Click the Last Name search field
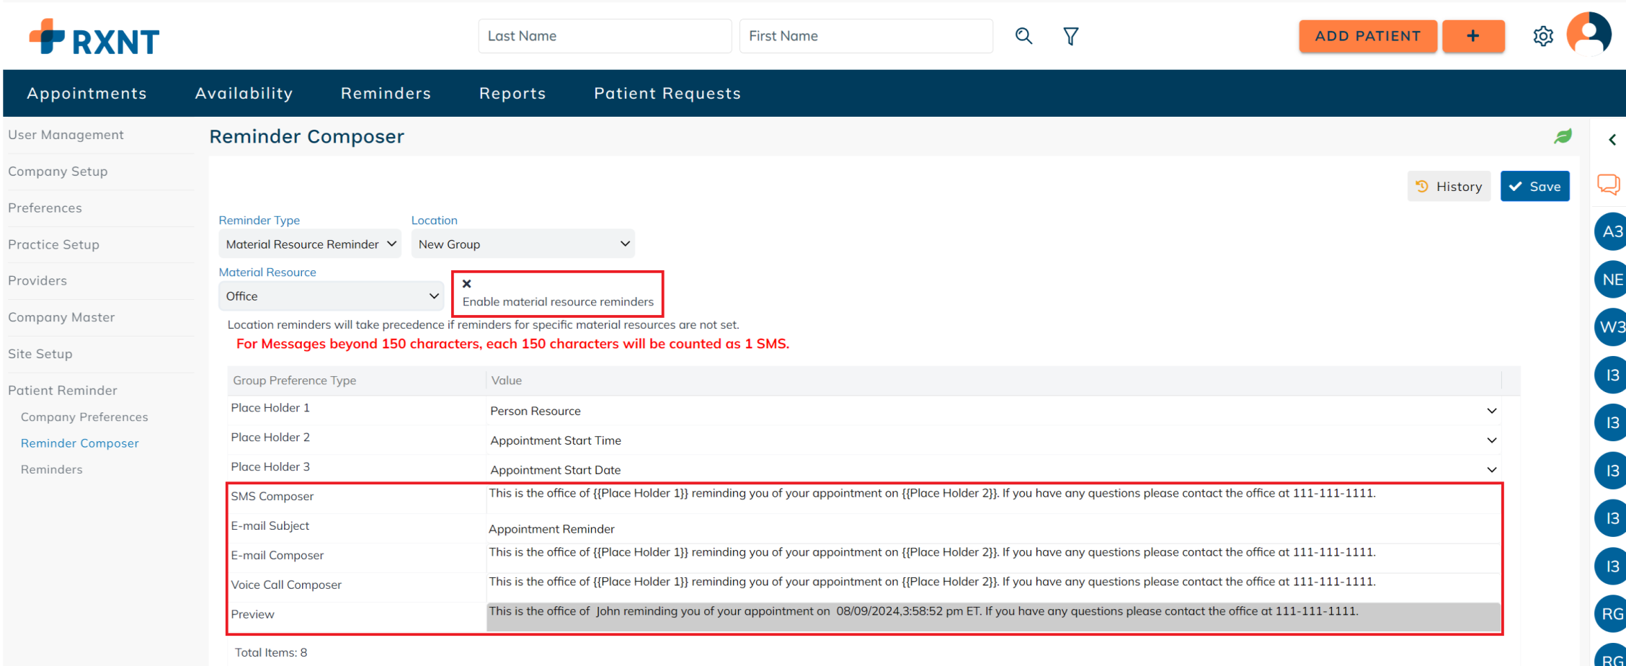 pyautogui.click(x=604, y=36)
